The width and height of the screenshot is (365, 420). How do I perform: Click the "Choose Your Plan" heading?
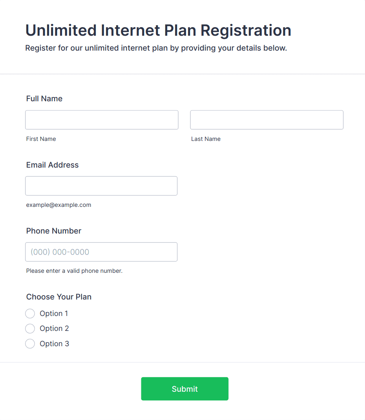[59, 297]
